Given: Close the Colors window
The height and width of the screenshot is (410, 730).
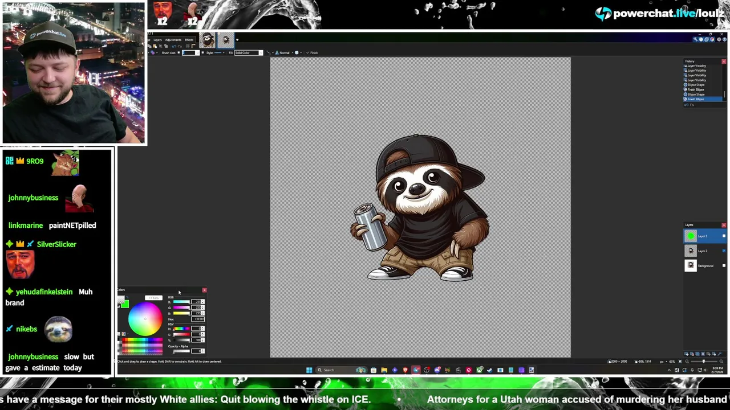Looking at the screenshot, I should [x=204, y=290].
